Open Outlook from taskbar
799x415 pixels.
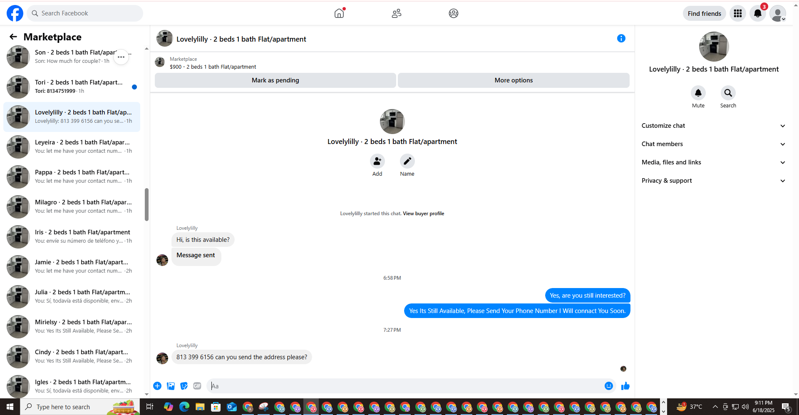click(x=232, y=407)
